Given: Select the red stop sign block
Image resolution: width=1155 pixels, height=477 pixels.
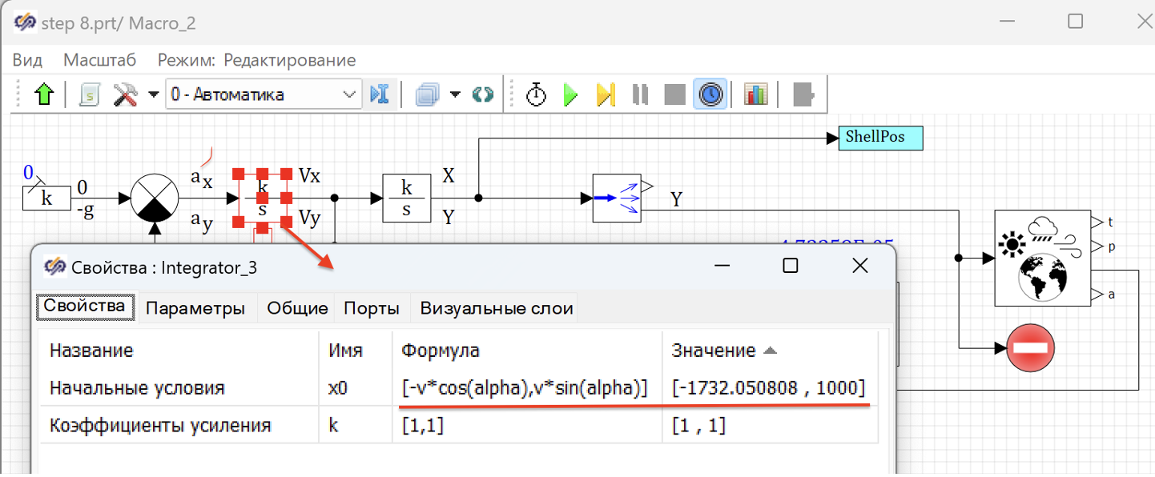Looking at the screenshot, I should tap(1030, 348).
